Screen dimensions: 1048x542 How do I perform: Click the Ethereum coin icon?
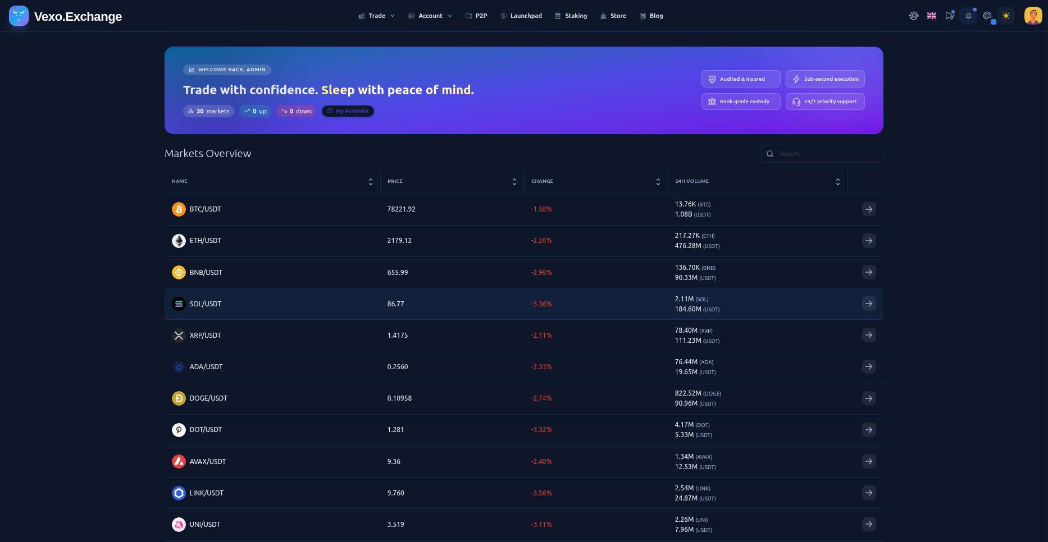[179, 241]
